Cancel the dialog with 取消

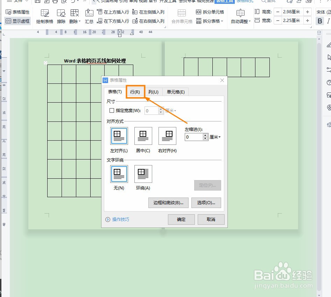pyautogui.click(x=211, y=220)
